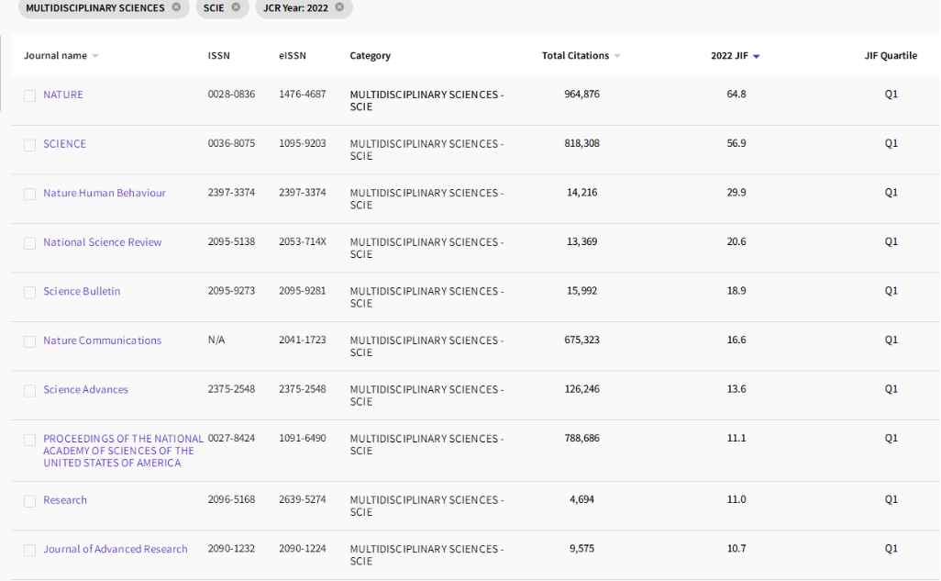
Task: Open the Science Advances journal page
Action: coord(85,389)
